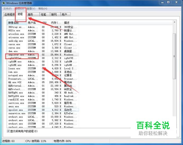The height and width of the screenshot is (145, 183).
Task: Sort by 用户名 column header
Action: [x=34, y=23]
